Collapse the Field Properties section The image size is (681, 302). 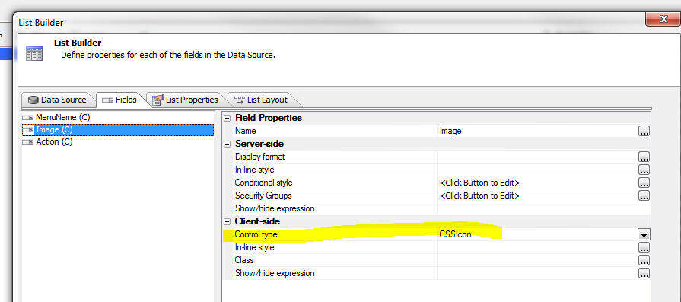pyautogui.click(x=228, y=118)
